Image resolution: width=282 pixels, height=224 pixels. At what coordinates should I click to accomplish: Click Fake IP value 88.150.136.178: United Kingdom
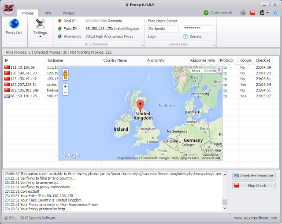[x=112, y=29]
